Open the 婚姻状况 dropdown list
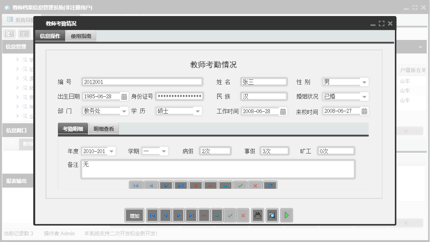This screenshot has height=242, width=430. point(364,97)
